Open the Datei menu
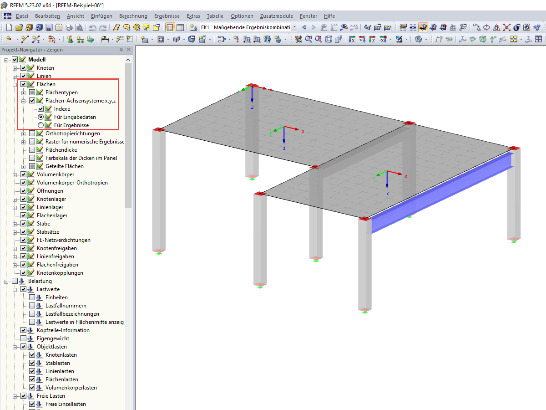The width and height of the screenshot is (546, 410). click(22, 16)
